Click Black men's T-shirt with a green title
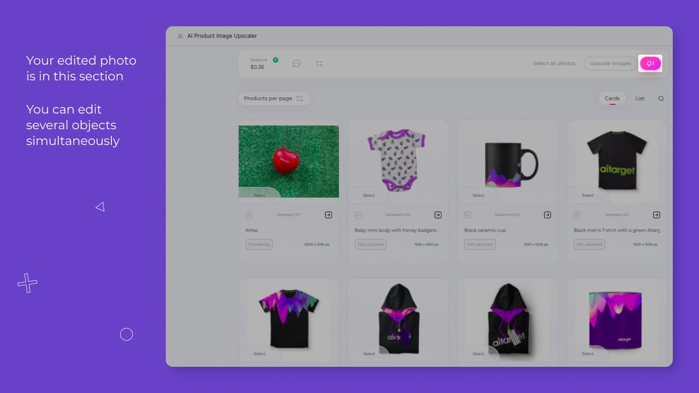 point(617,230)
